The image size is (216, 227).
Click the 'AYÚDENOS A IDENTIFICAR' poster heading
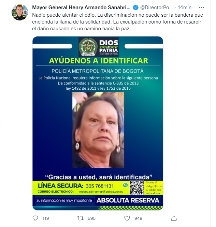coord(99,61)
